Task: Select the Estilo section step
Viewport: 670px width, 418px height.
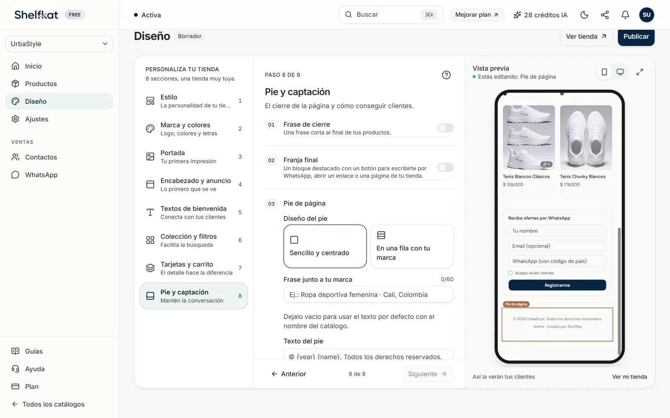Action: pyautogui.click(x=193, y=101)
